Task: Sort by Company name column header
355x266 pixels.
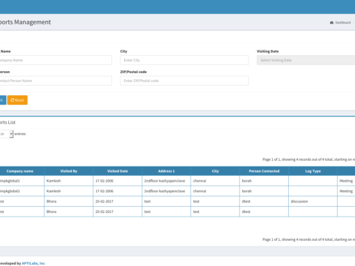Action: pos(20,171)
